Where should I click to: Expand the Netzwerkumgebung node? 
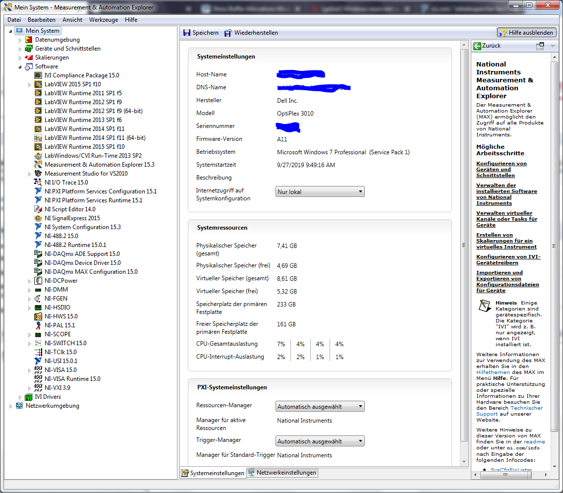click(10, 406)
